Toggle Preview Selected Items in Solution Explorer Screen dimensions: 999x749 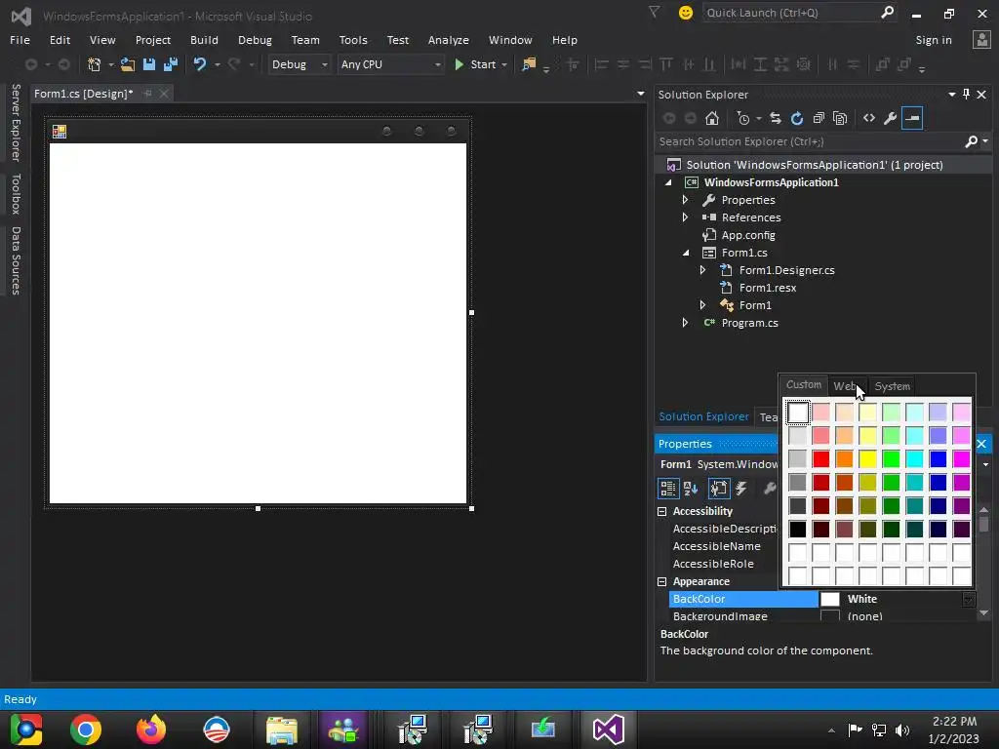pyautogui.click(x=912, y=118)
